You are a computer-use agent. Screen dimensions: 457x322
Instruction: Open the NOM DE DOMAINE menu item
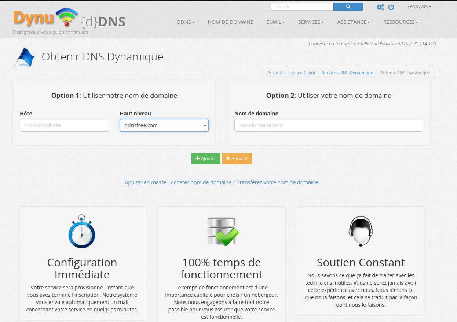click(x=230, y=22)
